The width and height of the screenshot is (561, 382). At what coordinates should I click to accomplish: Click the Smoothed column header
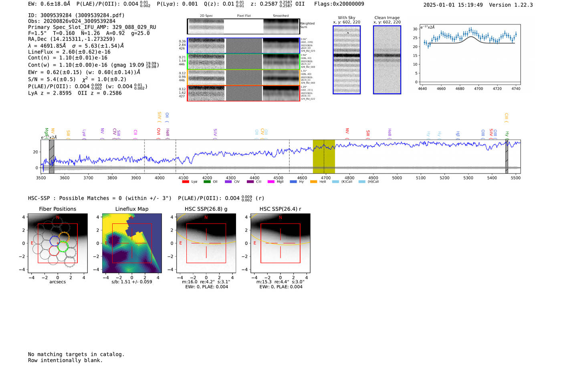pos(281,16)
